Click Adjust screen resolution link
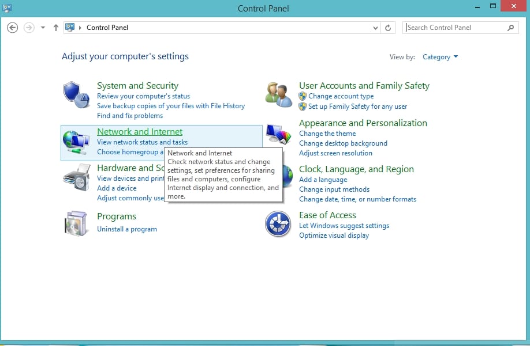Image resolution: width=530 pixels, height=346 pixels. point(335,153)
